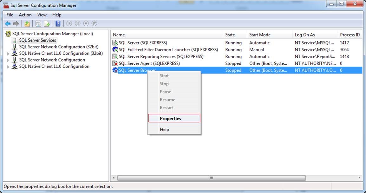366x193 pixels.
Task: Sort by the Name column header
Action: tap(167, 35)
